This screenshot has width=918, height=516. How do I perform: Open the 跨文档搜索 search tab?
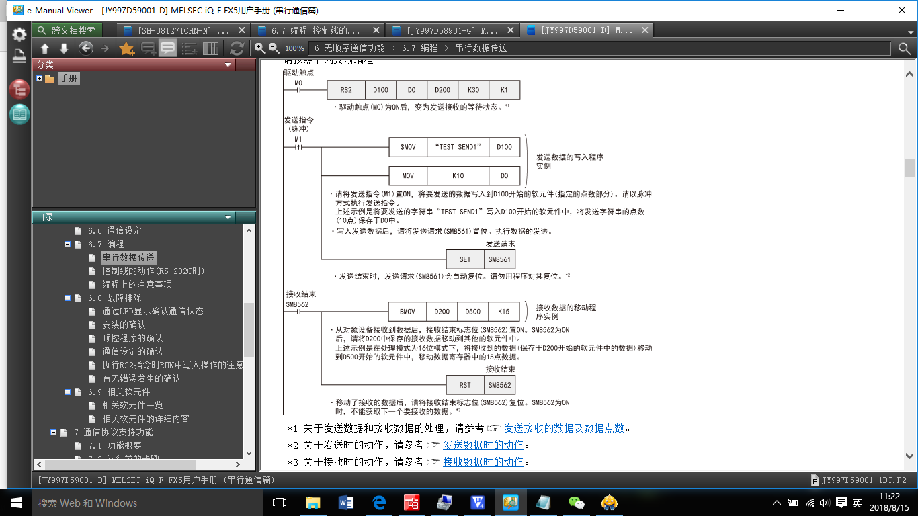tap(67, 30)
